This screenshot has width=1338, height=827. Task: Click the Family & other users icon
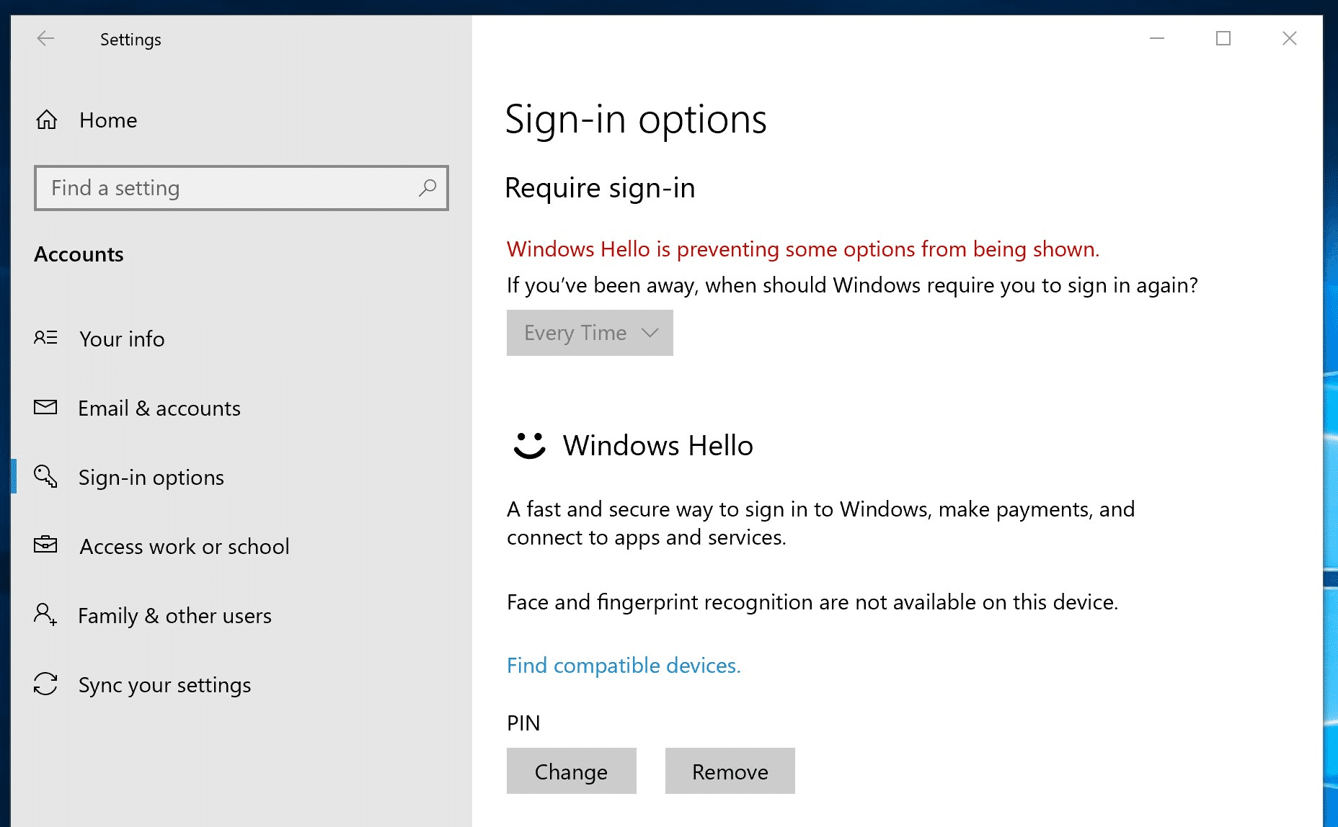[x=45, y=614]
